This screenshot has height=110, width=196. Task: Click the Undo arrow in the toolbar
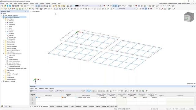coord(28,6)
